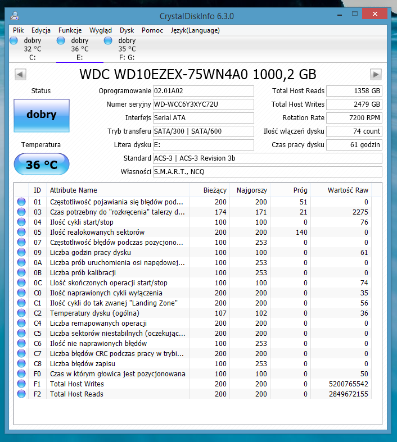Select drive F: G: status circle showing 35 °C
This screenshot has height=442, width=397.
pos(108,40)
